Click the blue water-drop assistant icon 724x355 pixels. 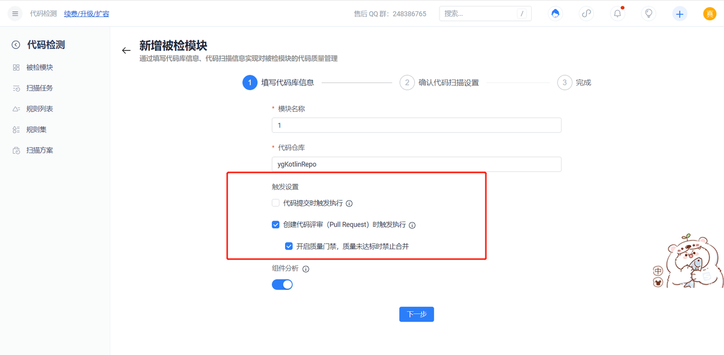pyautogui.click(x=555, y=14)
